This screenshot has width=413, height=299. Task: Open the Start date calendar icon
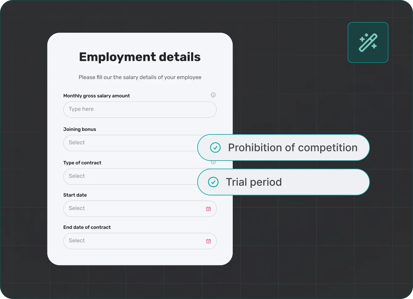click(x=208, y=209)
